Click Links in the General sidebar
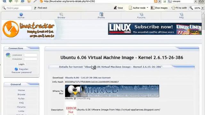Image resolution: width=205 pixels, height=115 pixels. click(21, 111)
